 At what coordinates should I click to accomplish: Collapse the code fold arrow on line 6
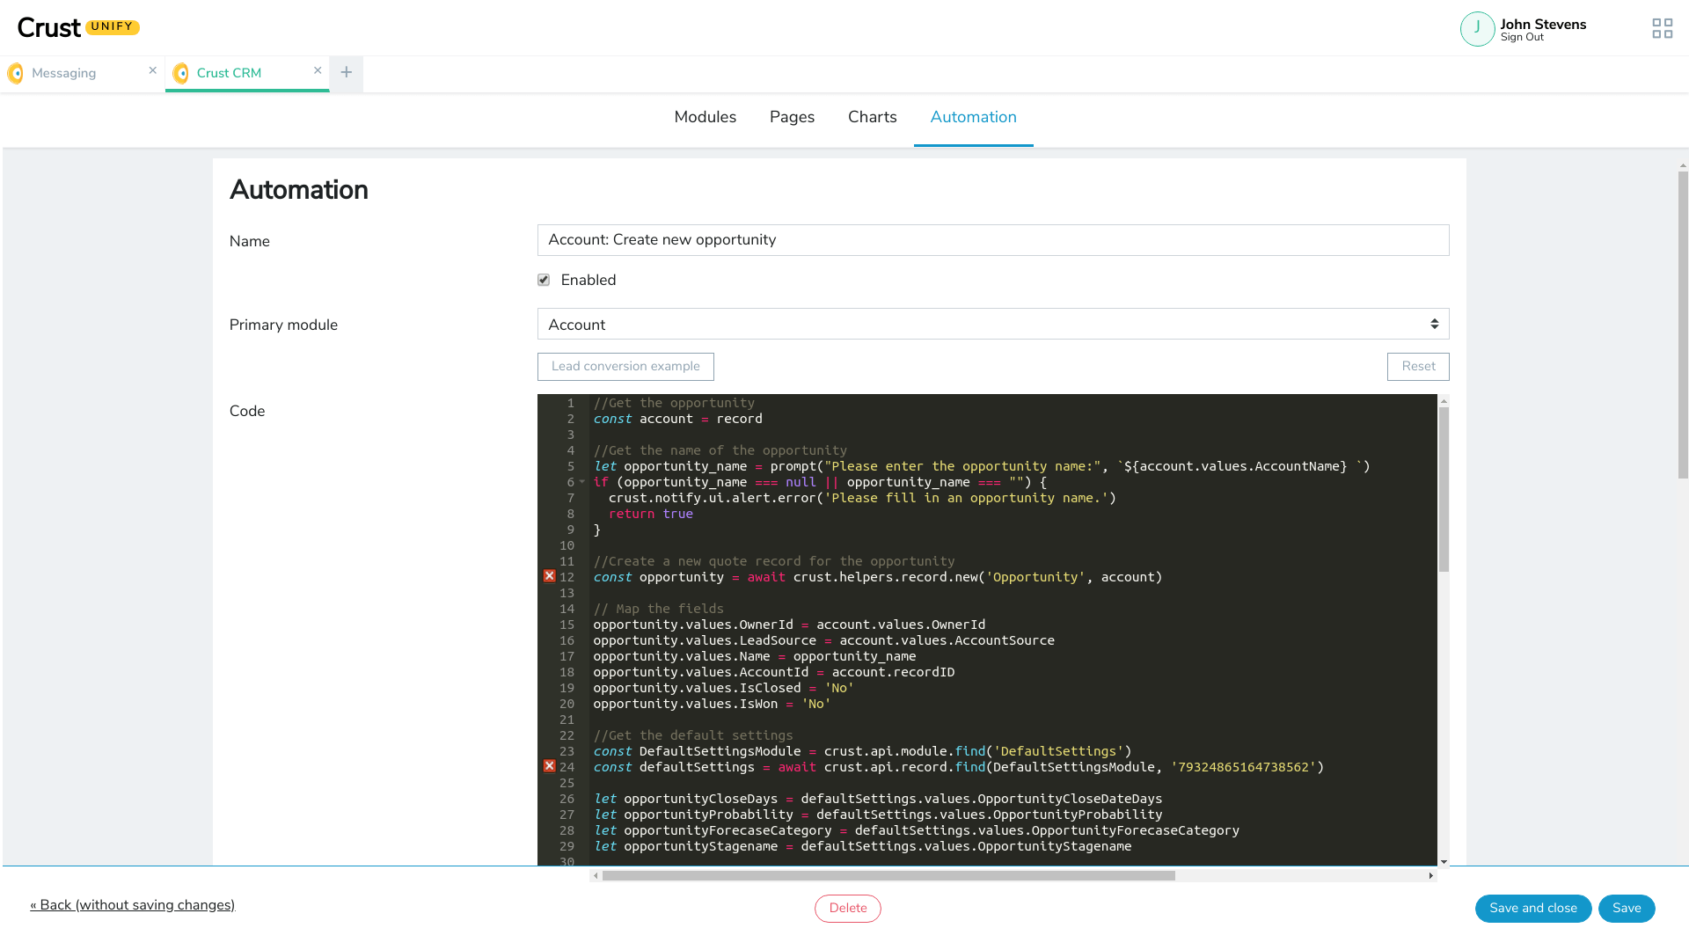581,481
